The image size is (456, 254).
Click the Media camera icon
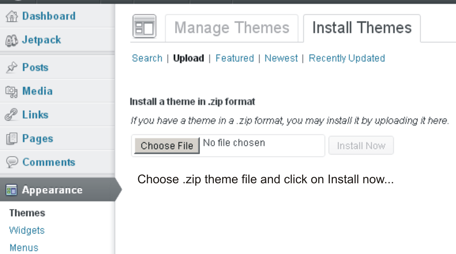click(x=11, y=91)
